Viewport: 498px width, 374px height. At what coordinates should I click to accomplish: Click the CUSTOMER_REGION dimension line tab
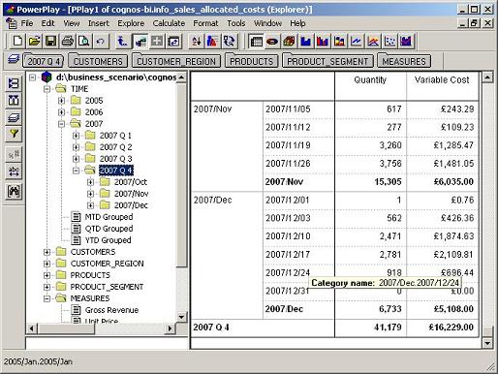176,61
